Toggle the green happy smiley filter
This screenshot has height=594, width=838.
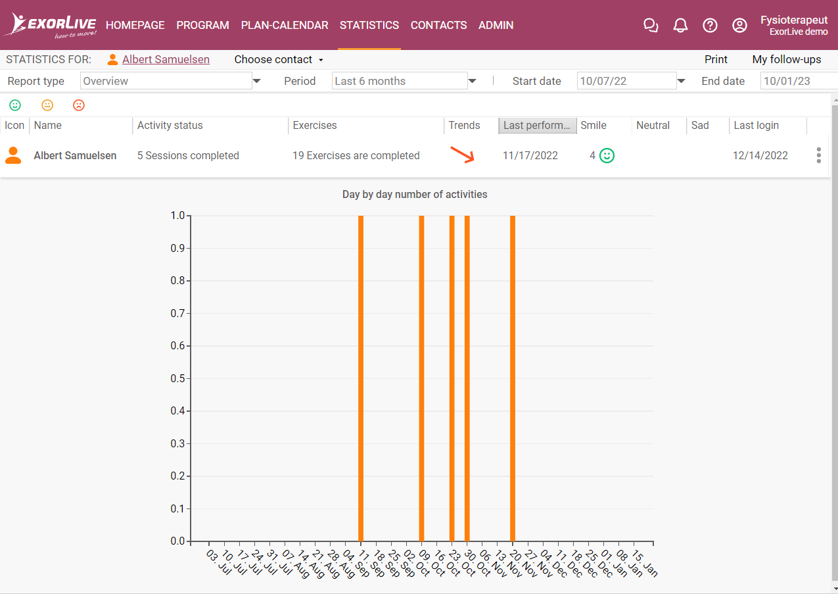click(14, 105)
